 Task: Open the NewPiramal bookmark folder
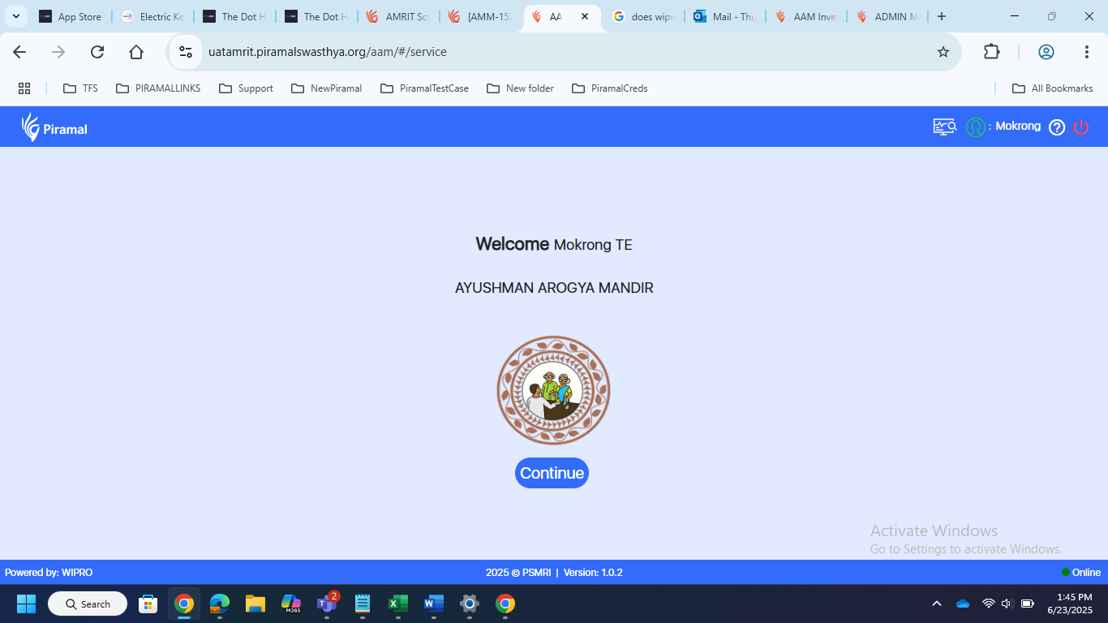pos(327,88)
